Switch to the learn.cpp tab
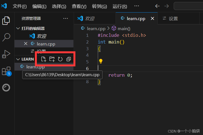Viewport: 203px width, 135px height. [x=137, y=18]
